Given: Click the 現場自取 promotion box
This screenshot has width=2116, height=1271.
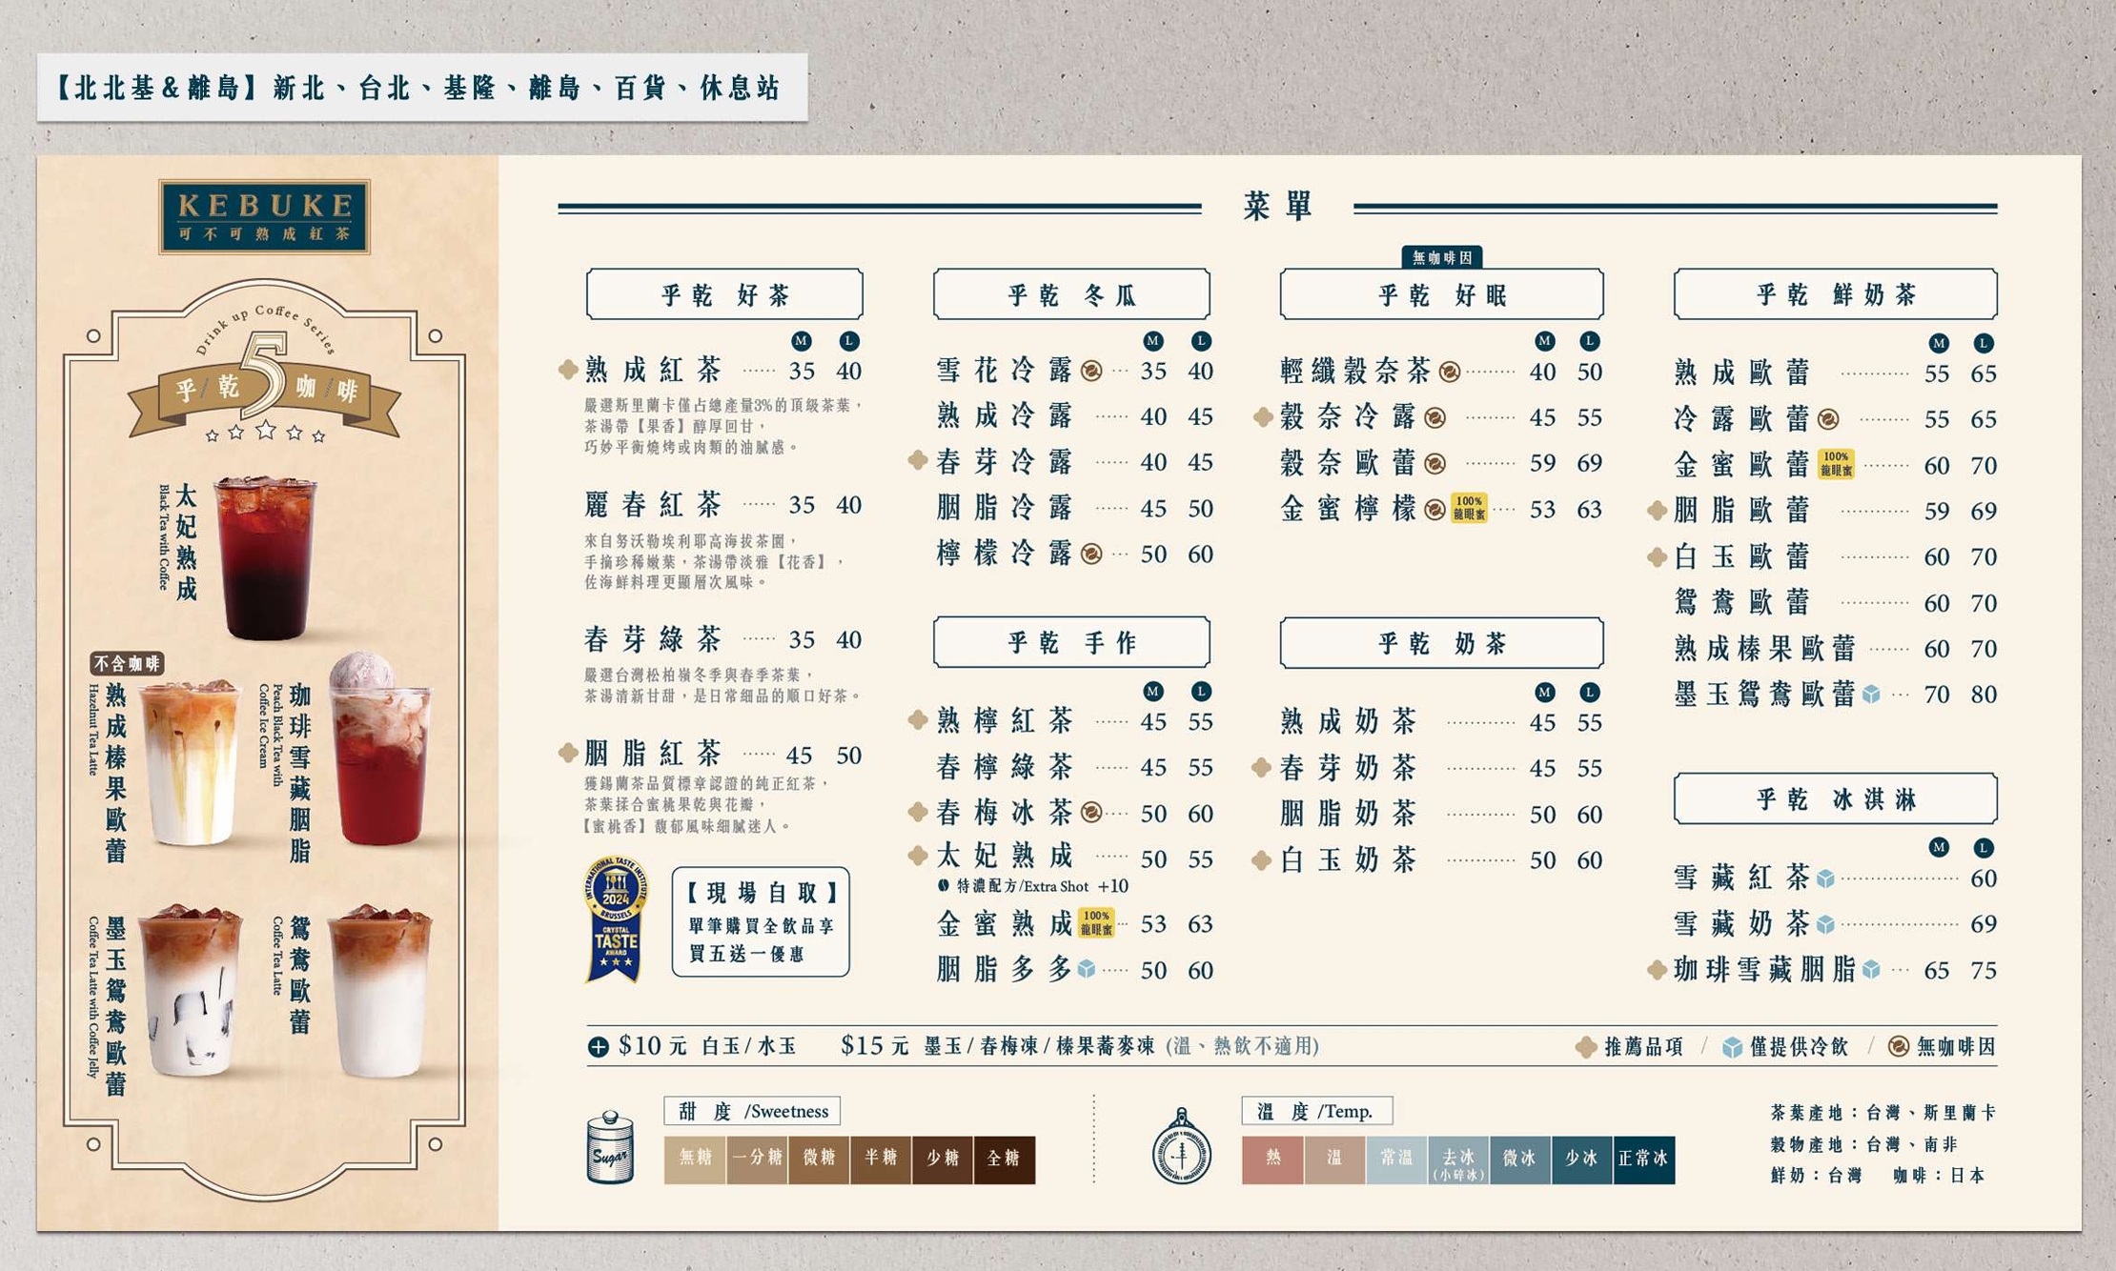Looking at the screenshot, I should click(x=761, y=921).
